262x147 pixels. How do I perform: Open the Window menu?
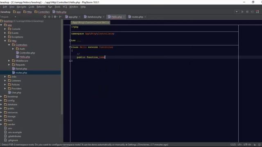[x=74, y=7]
